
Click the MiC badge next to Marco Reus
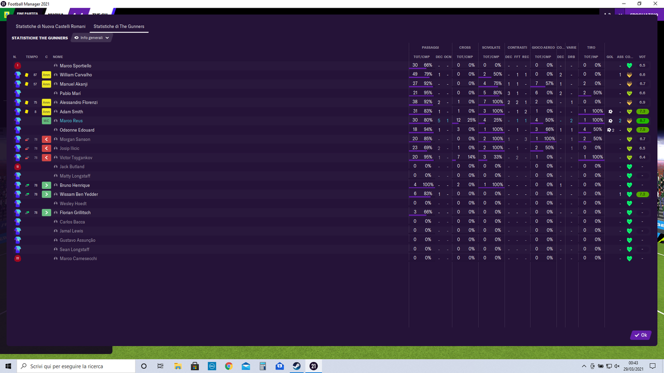[x=46, y=121]
